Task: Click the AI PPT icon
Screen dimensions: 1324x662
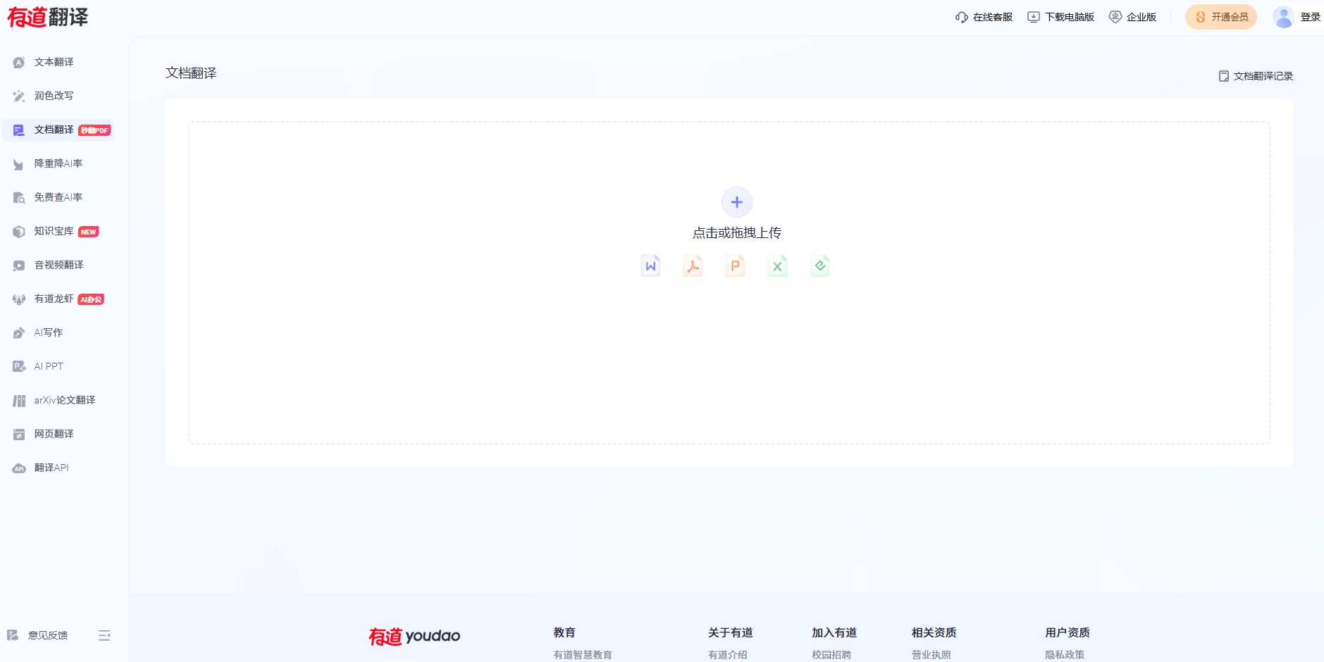Action: click(x=19, y=366)
